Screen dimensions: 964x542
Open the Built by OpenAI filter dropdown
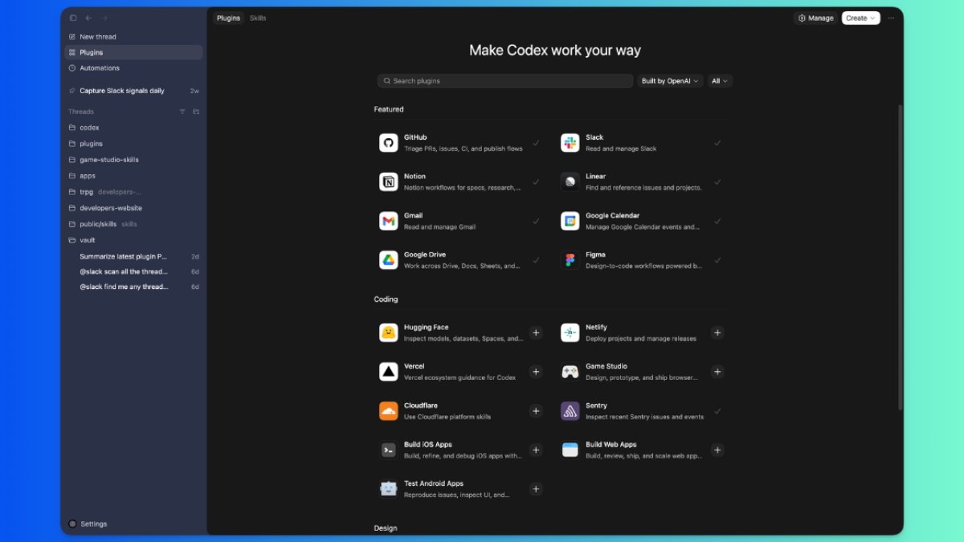[x=670, y=81]
